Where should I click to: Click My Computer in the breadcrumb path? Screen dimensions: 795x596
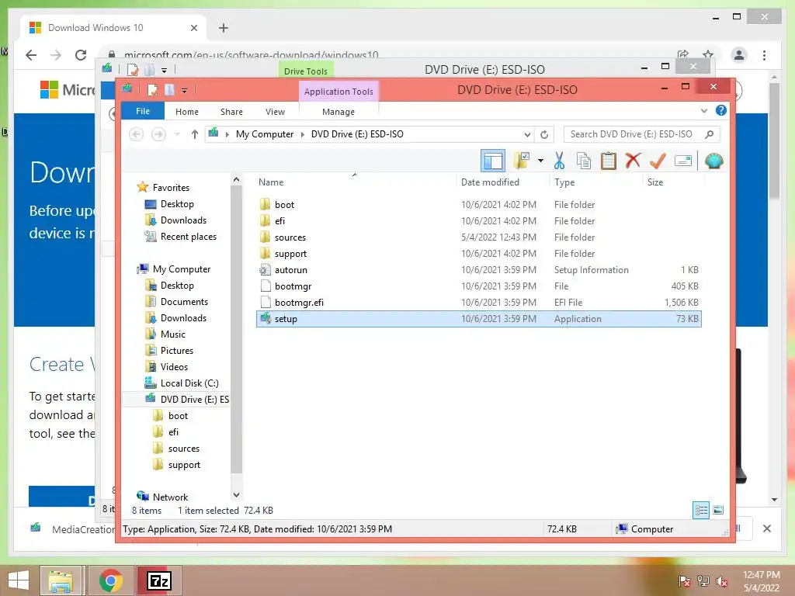(x=264, y=134)
